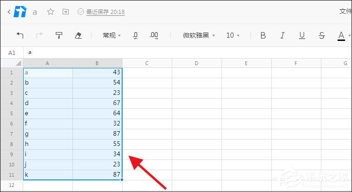The image size is (352, 192).
Task: Click the back chevron arrow
Action: click(x=9, y=12)
